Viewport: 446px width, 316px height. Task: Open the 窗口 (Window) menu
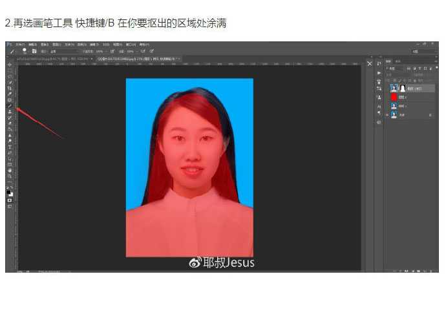(x=131, y=45)
